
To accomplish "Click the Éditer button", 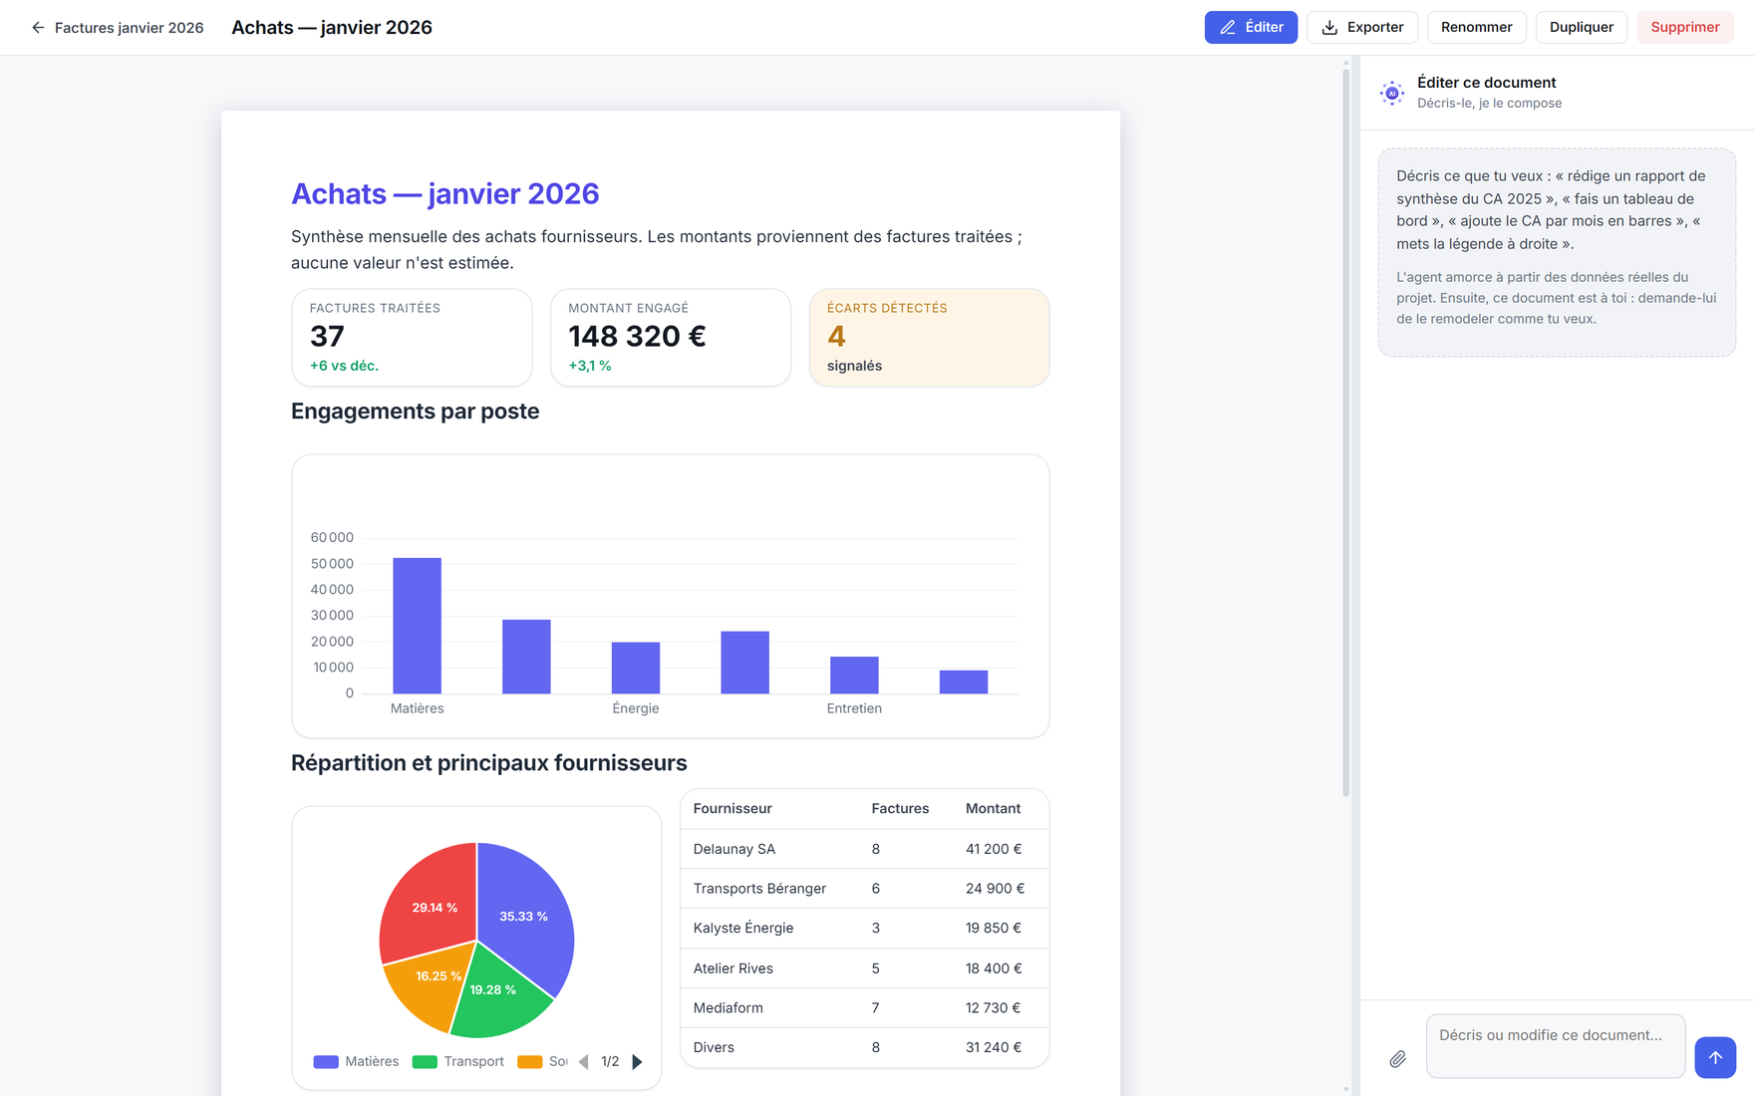I will tap(1251, 27).
